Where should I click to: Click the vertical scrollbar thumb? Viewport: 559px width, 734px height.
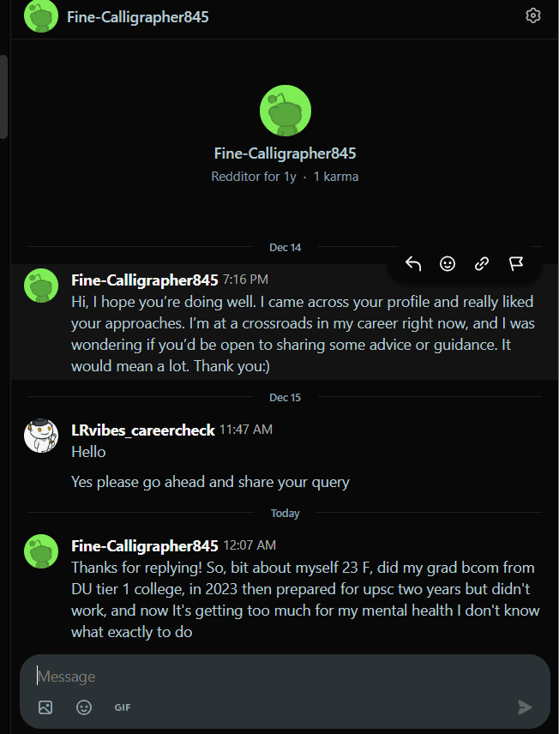pyautogui.click(x=3, y=94)
